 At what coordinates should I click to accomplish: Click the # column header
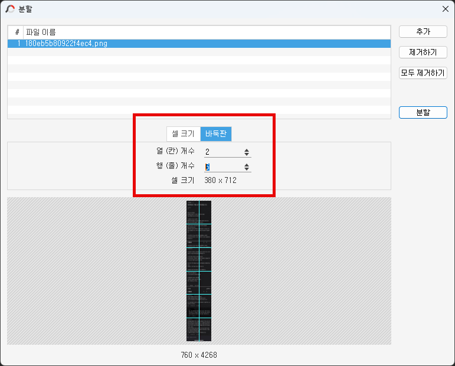coord(16,32)
